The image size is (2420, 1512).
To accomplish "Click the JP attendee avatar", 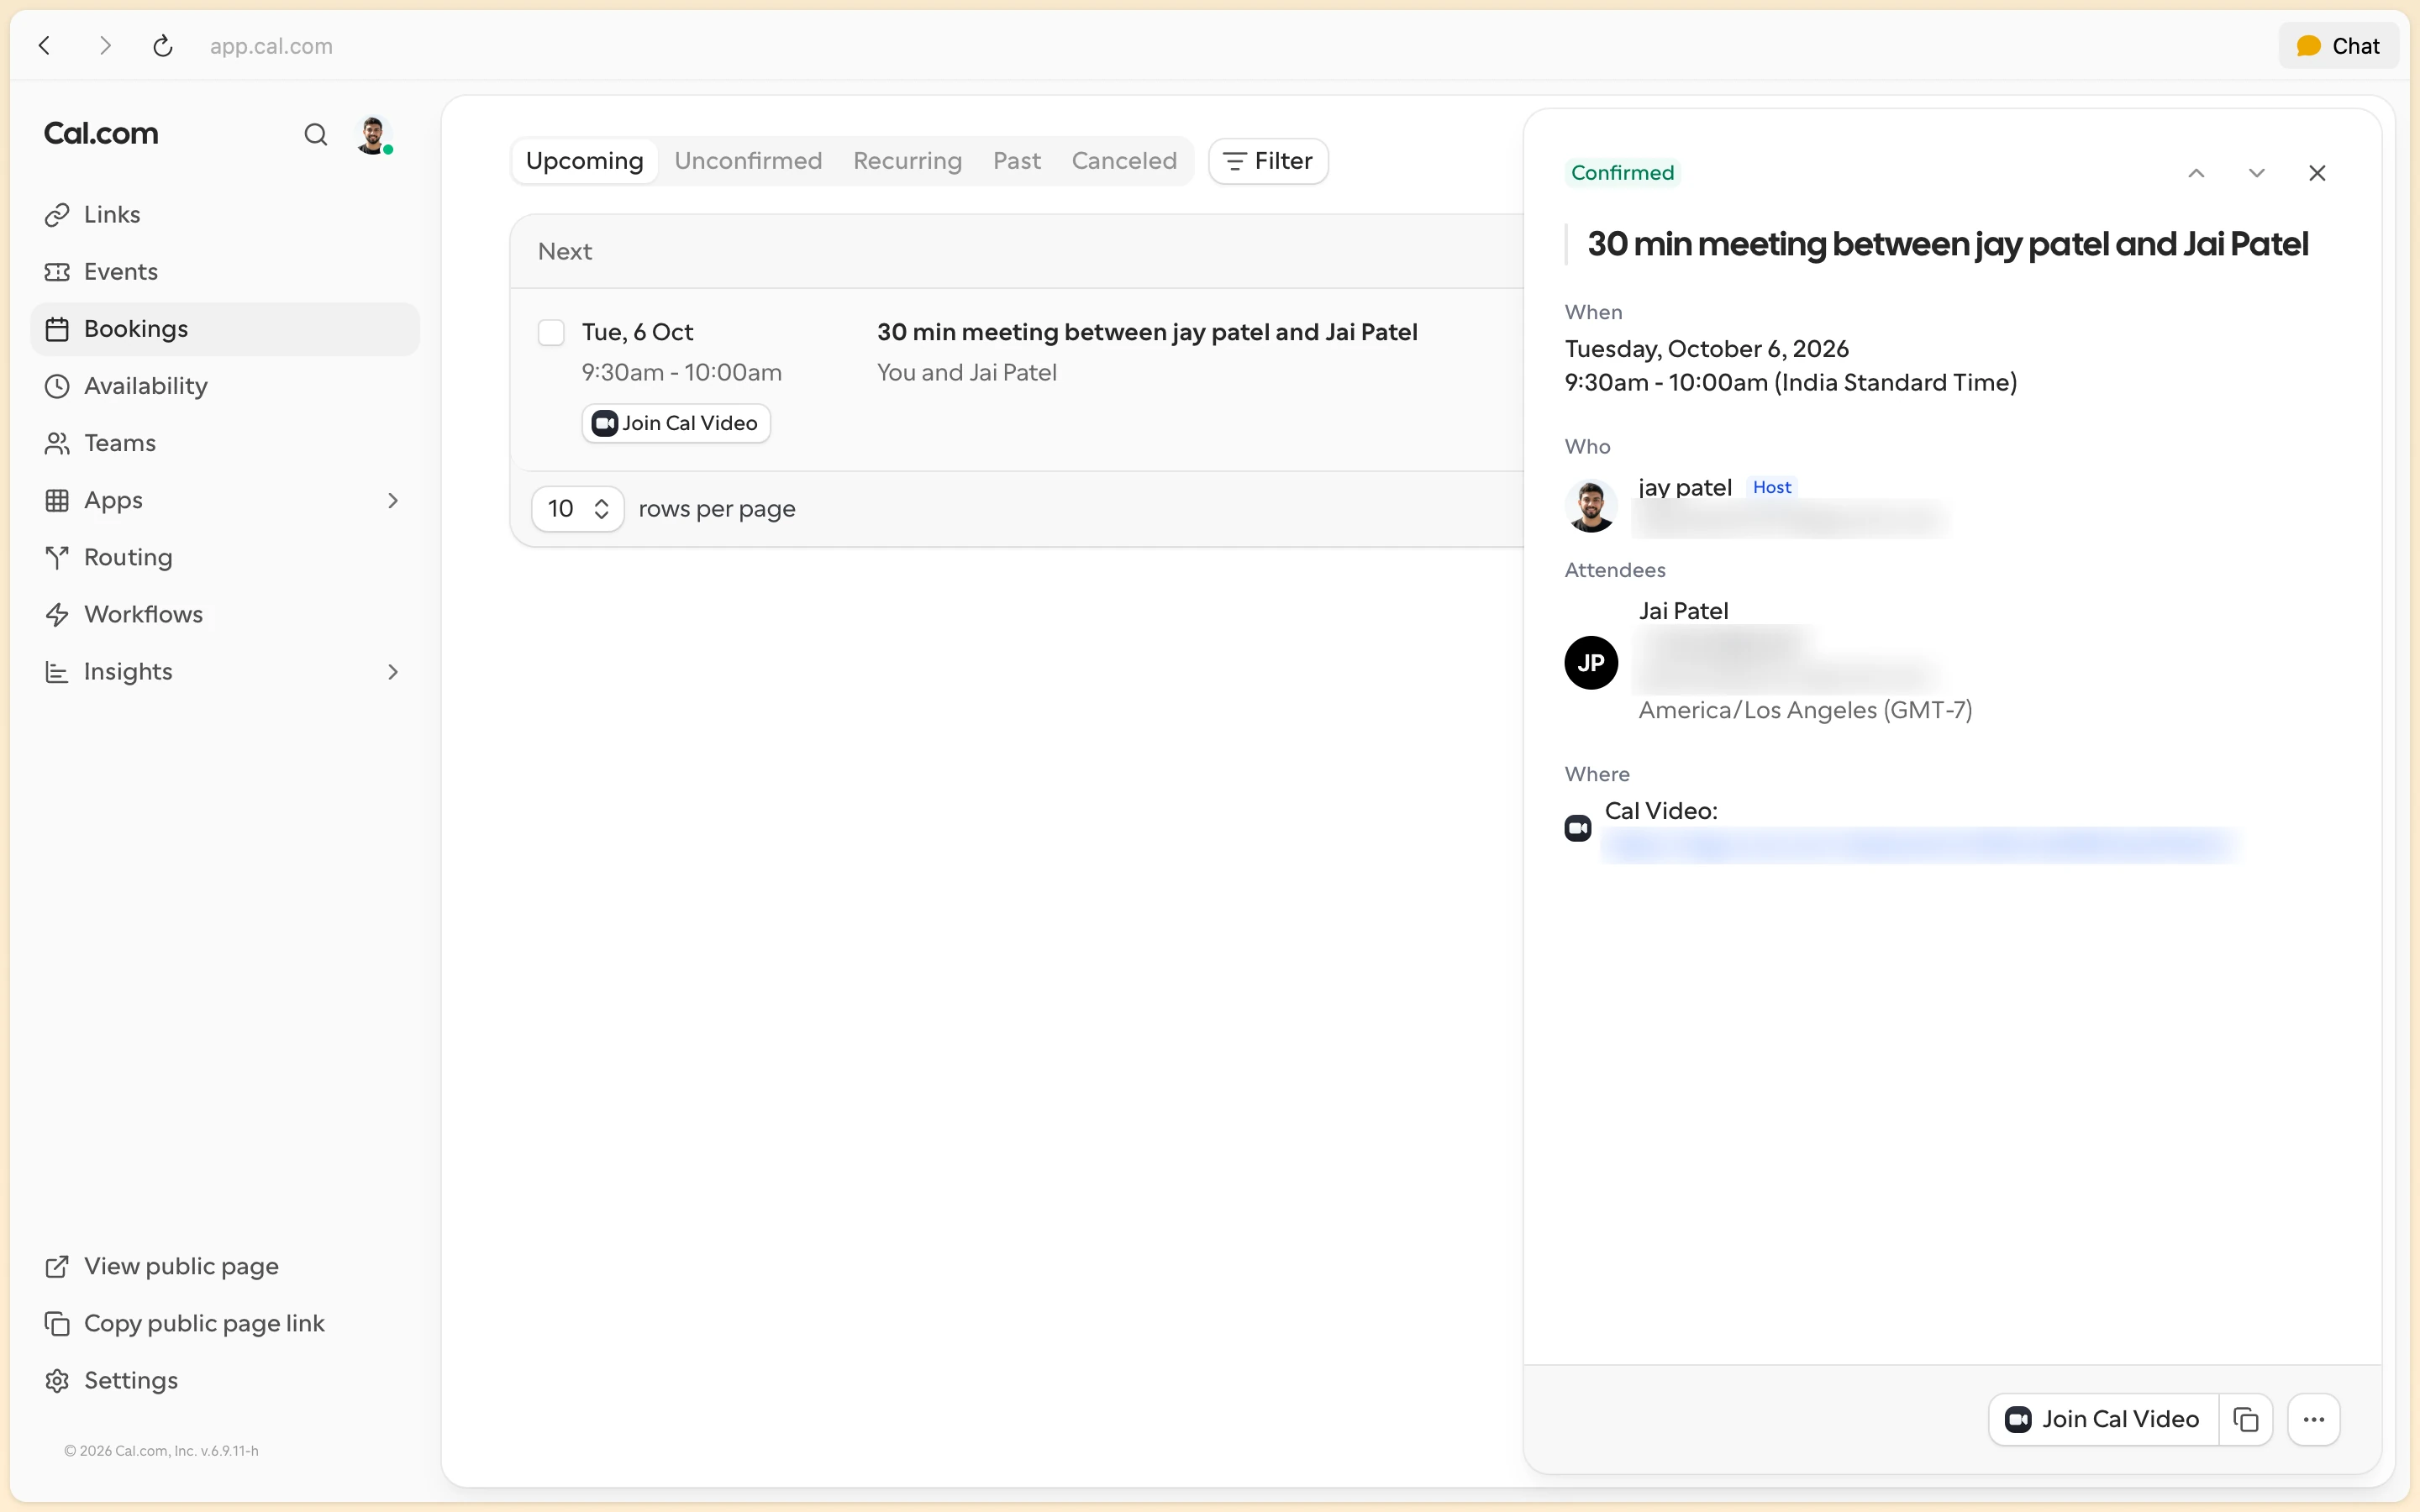I will pos(1591,662).
